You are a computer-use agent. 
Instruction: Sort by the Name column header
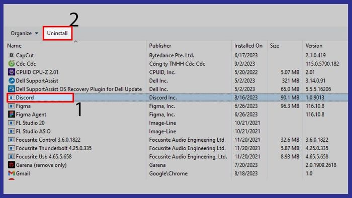15,46
